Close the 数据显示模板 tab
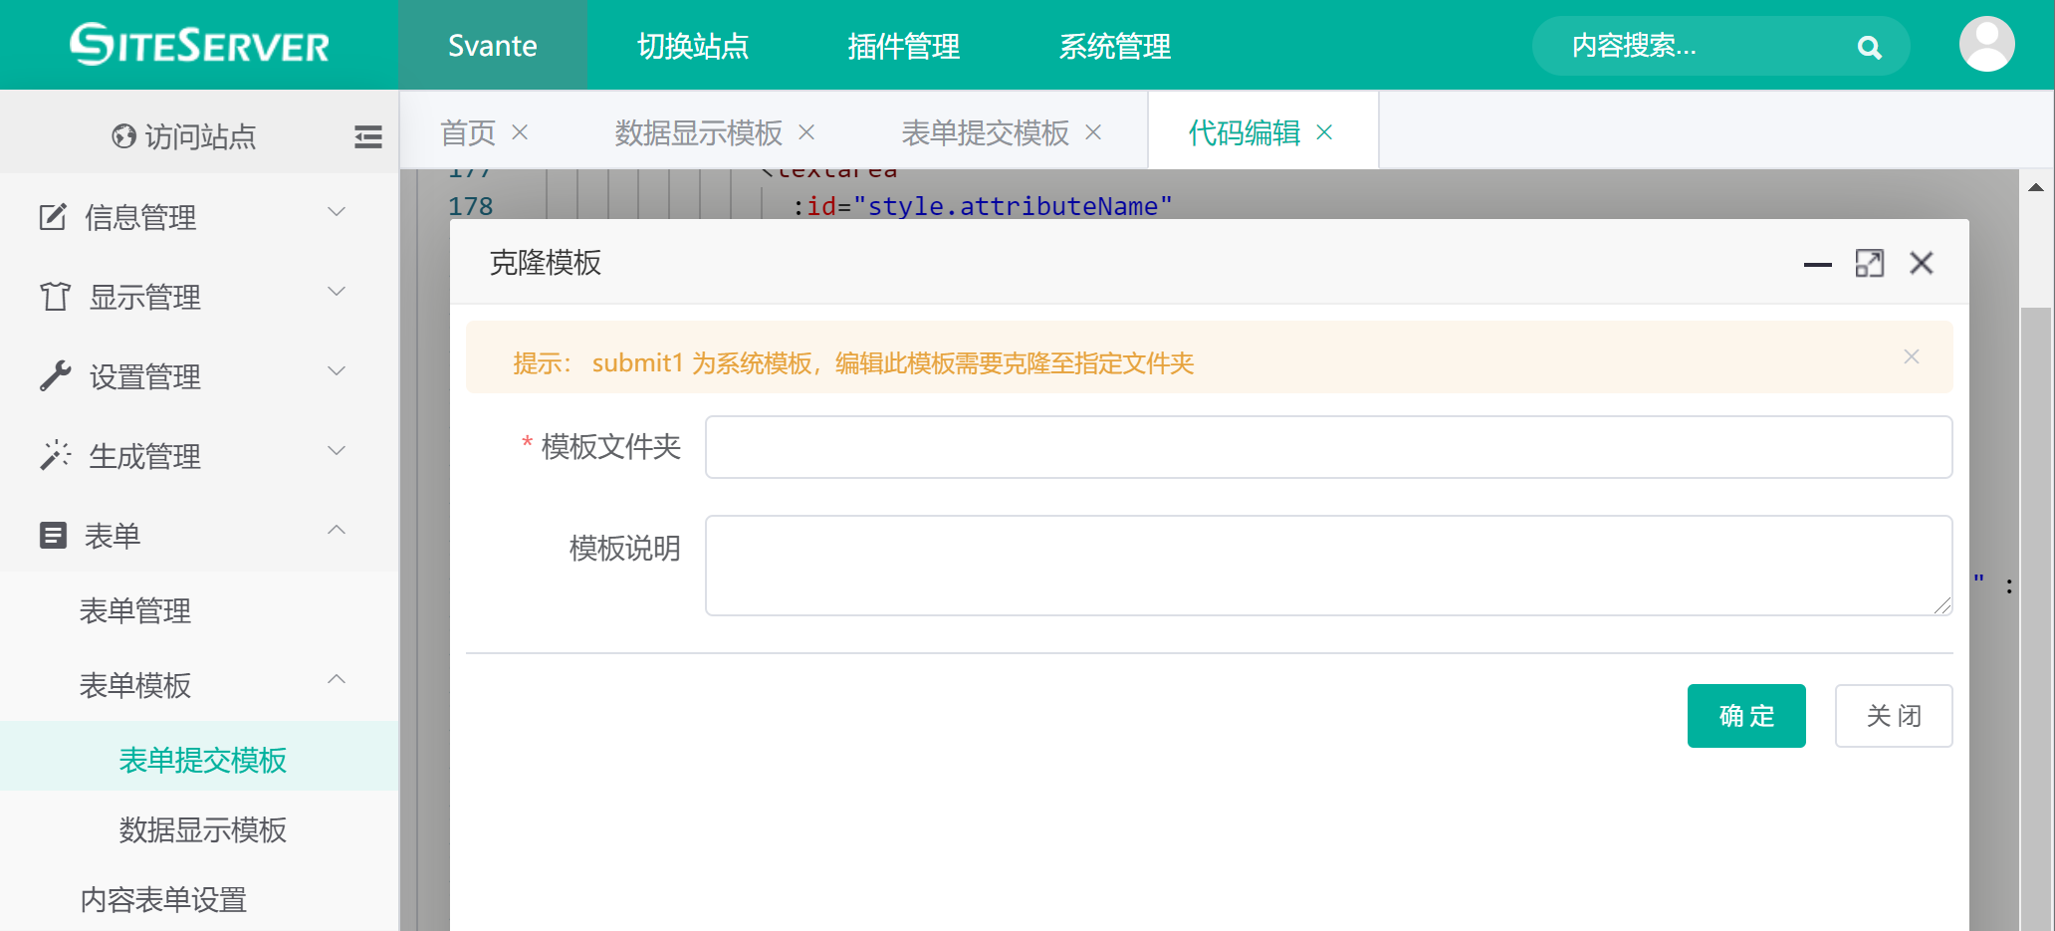The image size is (2055, 931). click(806, 132)
